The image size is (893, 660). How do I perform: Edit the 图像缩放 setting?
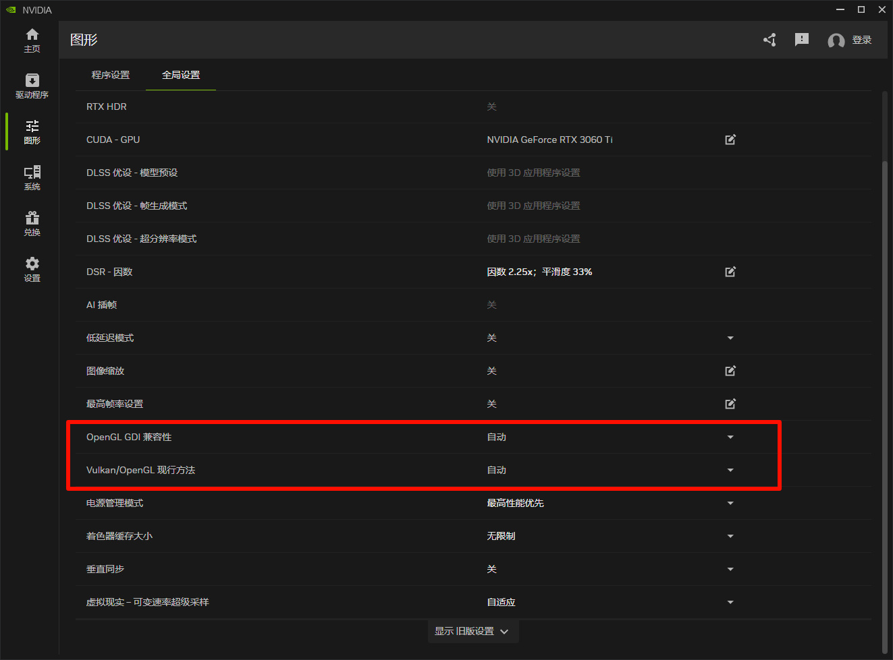[730, 371]
